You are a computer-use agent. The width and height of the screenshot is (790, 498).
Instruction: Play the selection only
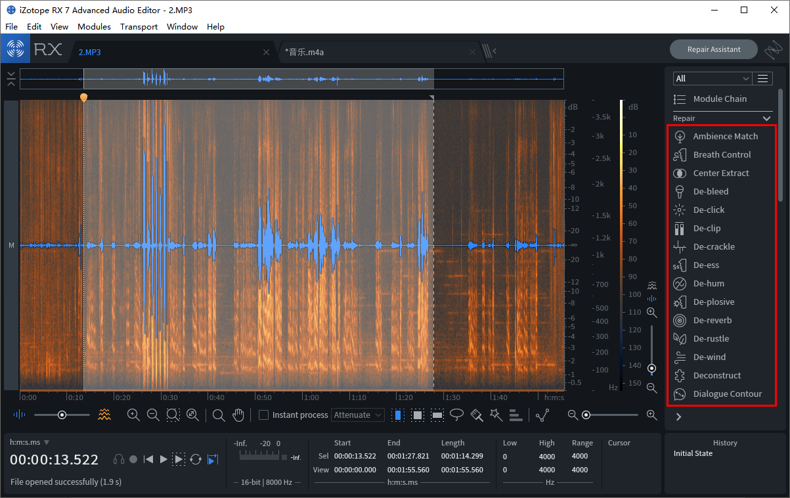[179, 459]
